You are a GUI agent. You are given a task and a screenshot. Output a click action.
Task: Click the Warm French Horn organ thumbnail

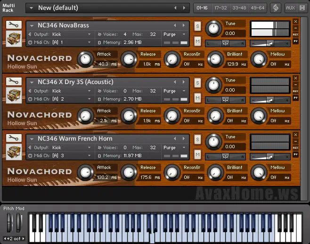click(14, 152)
